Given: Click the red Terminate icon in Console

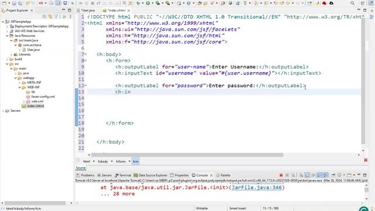Looking at the screenshot, I should pyautogui.click(x=281, y=175).
